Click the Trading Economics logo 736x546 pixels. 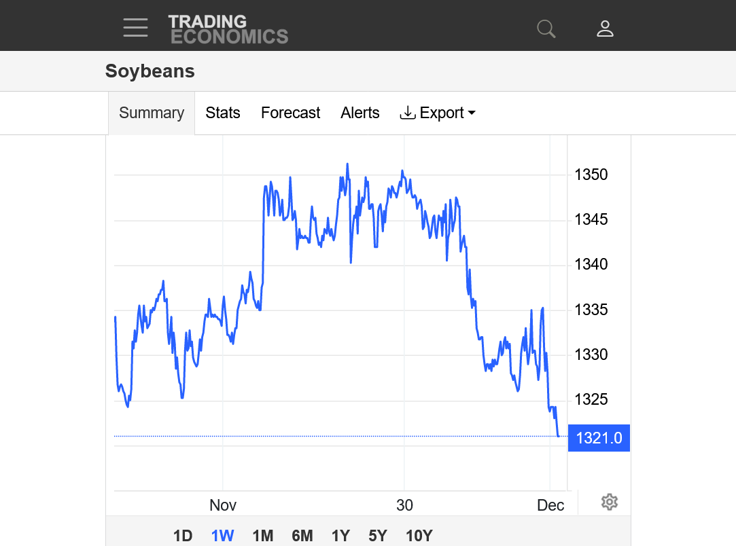[228, 29]
